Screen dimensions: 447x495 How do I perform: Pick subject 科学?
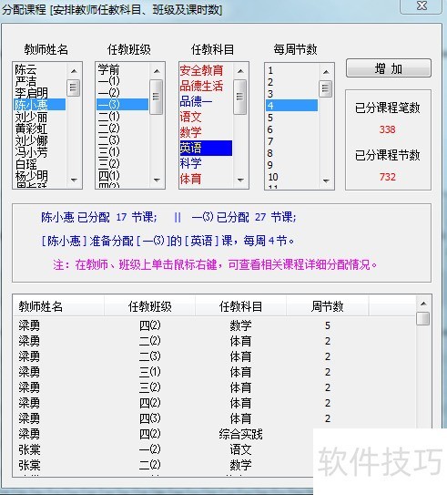pyautogui.click(x=206, y=163)
